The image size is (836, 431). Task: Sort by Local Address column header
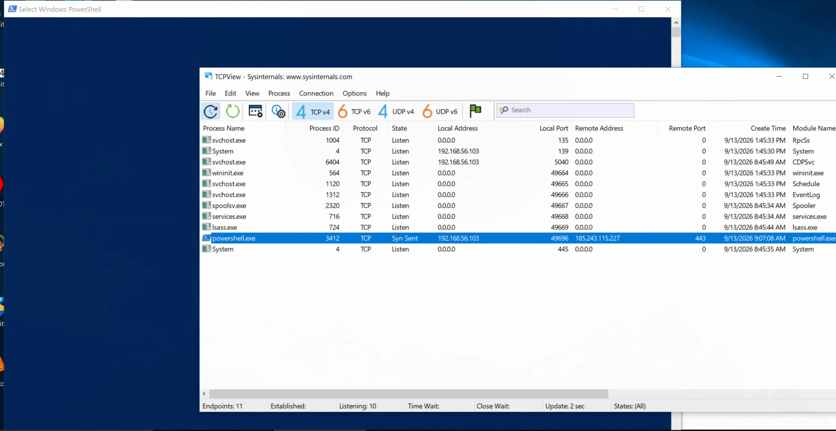coord(477,128)
